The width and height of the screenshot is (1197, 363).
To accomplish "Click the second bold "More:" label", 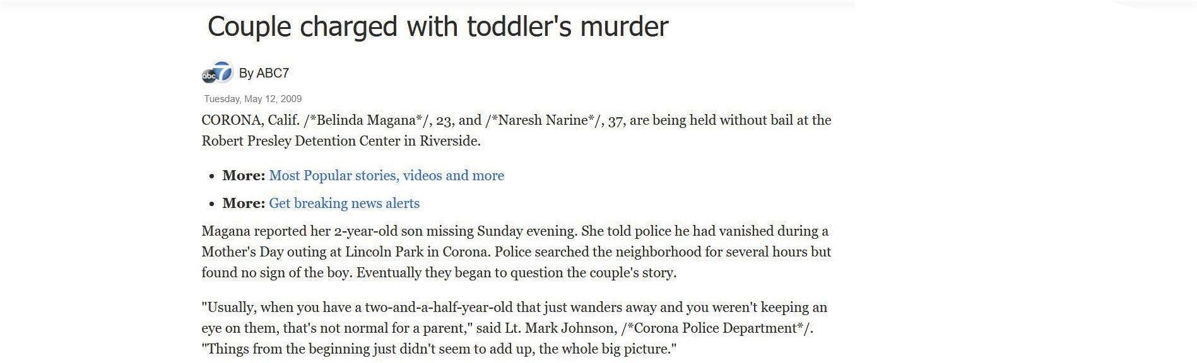I will point(244,203).
